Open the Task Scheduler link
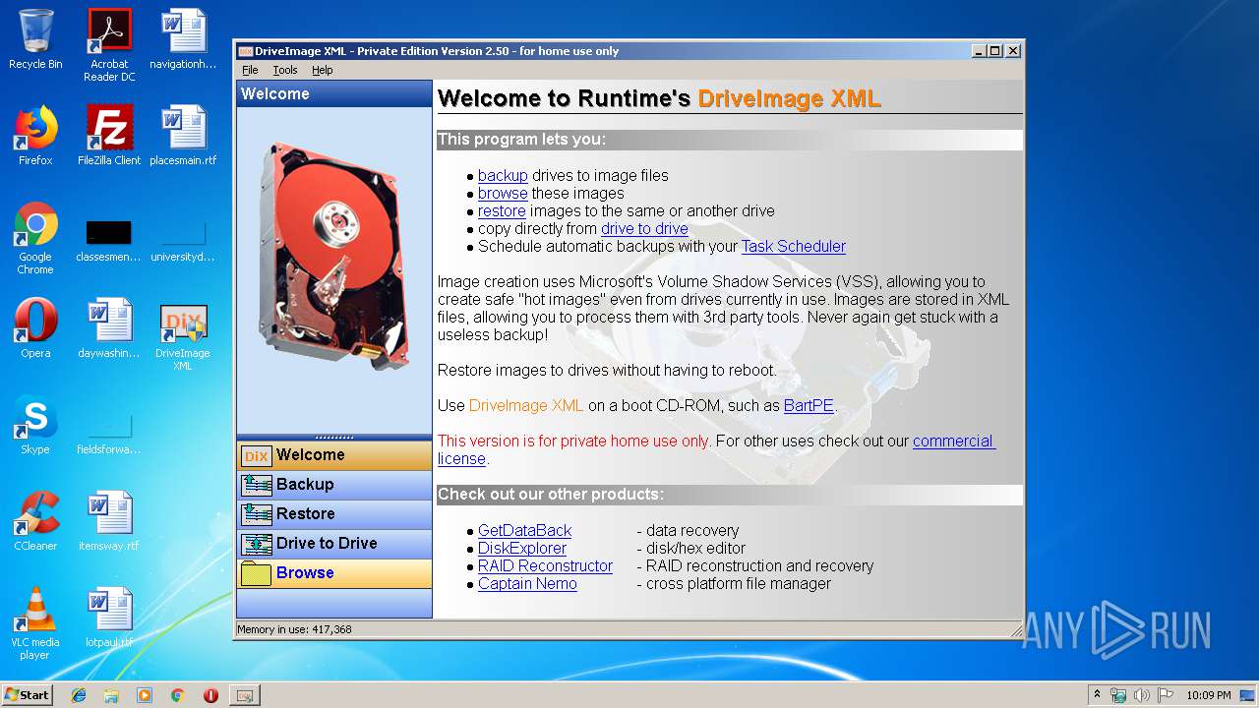The height and width of the screenshot is (708, 1259). pyautogui.click(x=794, y=247)
